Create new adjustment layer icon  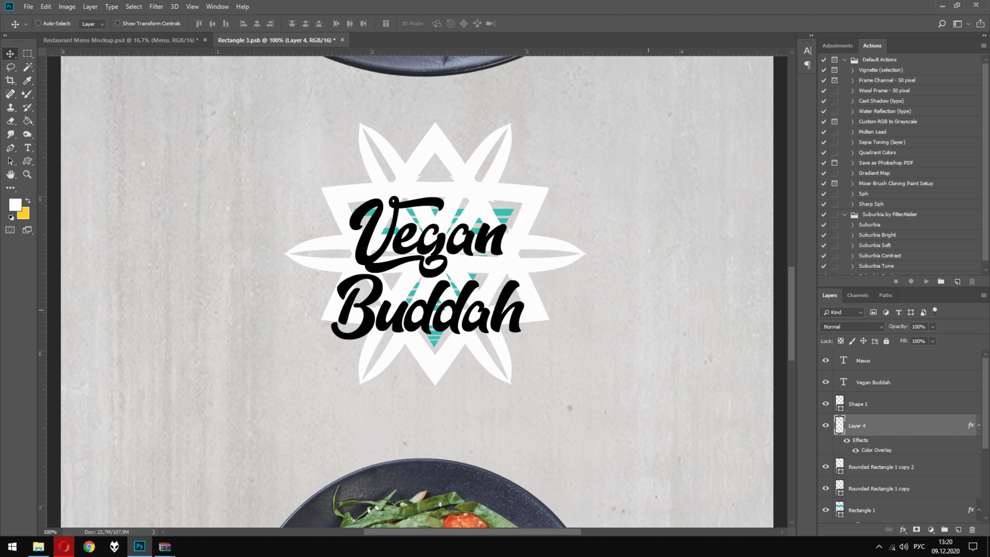click(x=931, y=530)
